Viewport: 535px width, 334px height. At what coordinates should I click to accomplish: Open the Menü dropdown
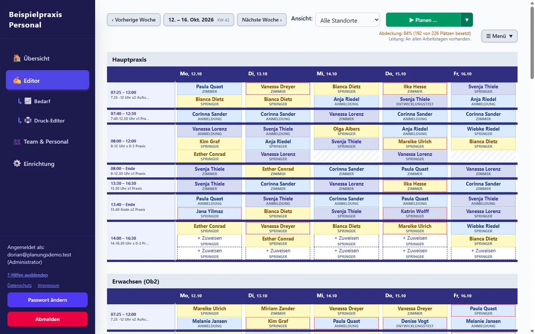499,36
